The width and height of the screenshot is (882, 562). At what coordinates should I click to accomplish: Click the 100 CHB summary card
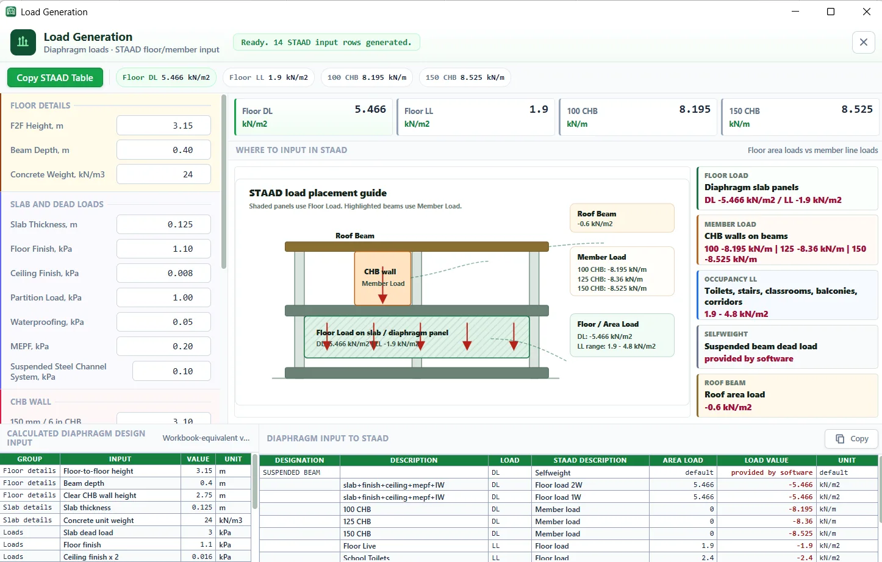click(638, 117)
